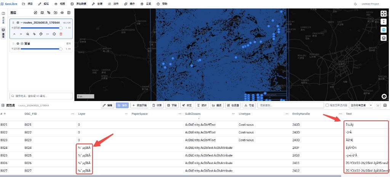Open map attribution info icon
The height and width of the screenshot is (177, 390).
click(384, 96)
